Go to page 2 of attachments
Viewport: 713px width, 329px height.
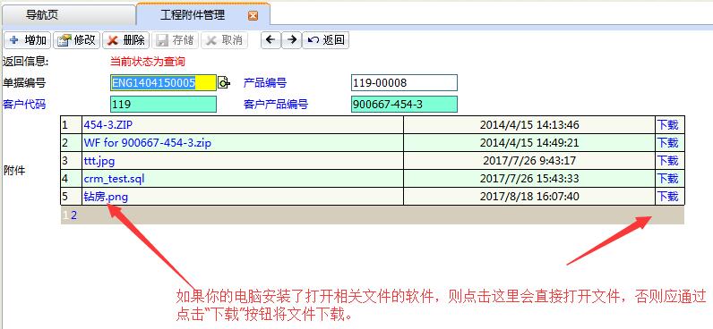(73, 215)
